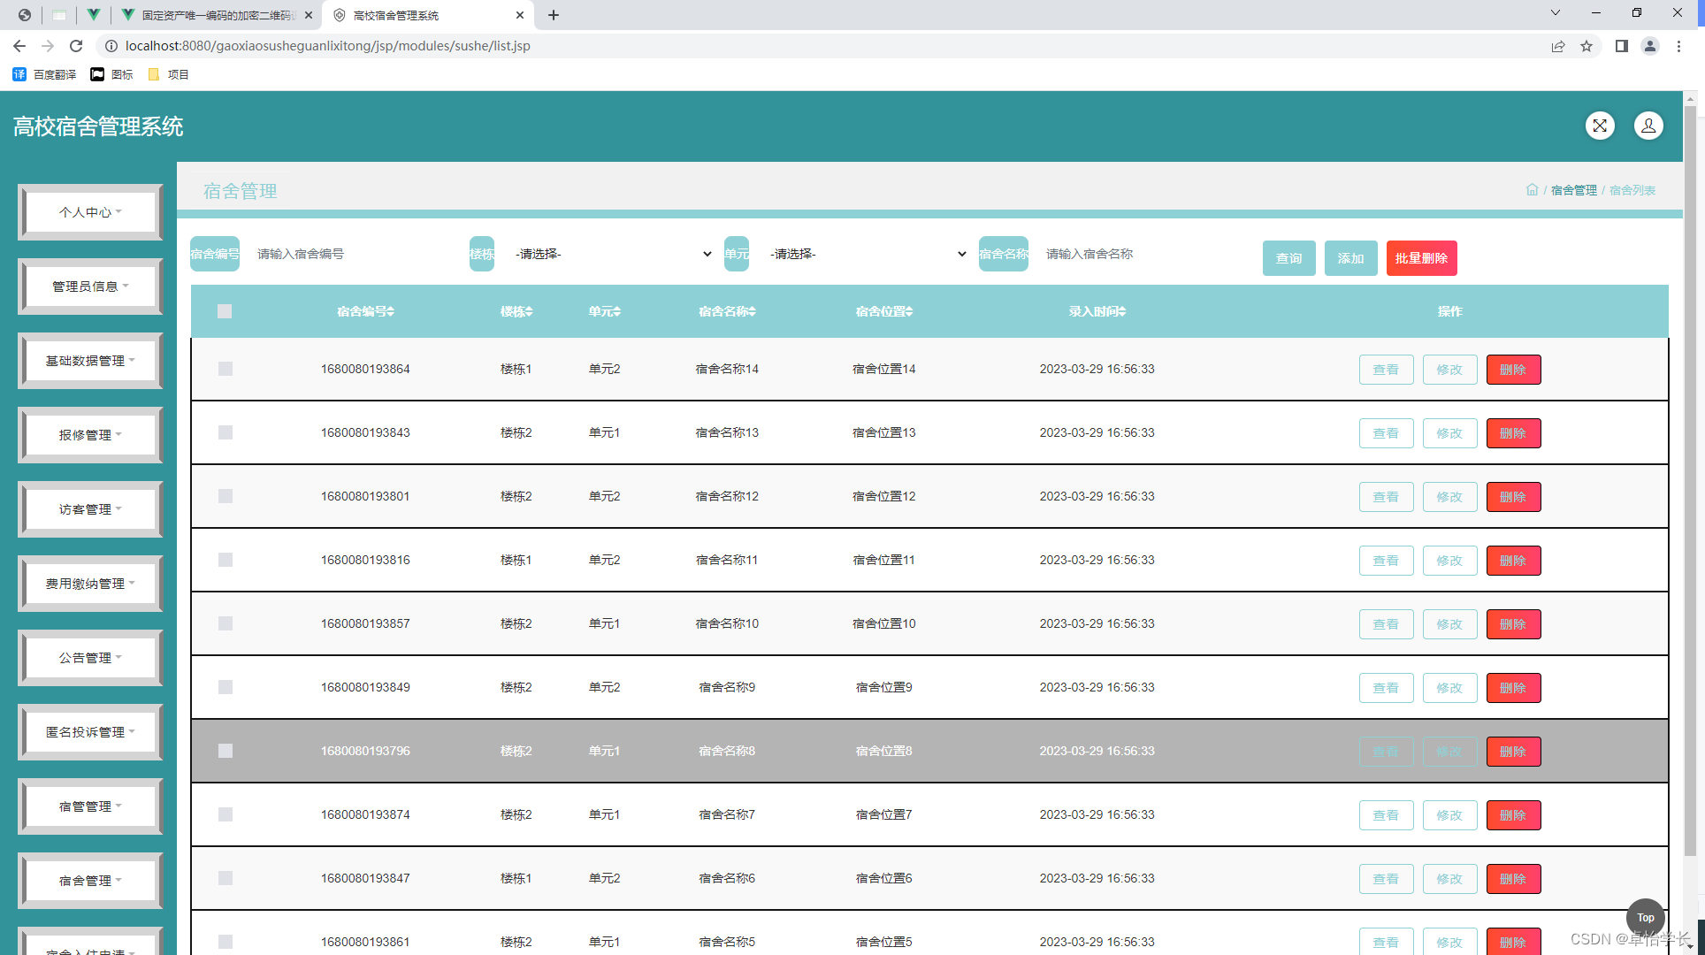Toggle the select-all checkbox in table header
This screenshot has width=1705, height=955.
pyautogui.click(x=225, y=311)
